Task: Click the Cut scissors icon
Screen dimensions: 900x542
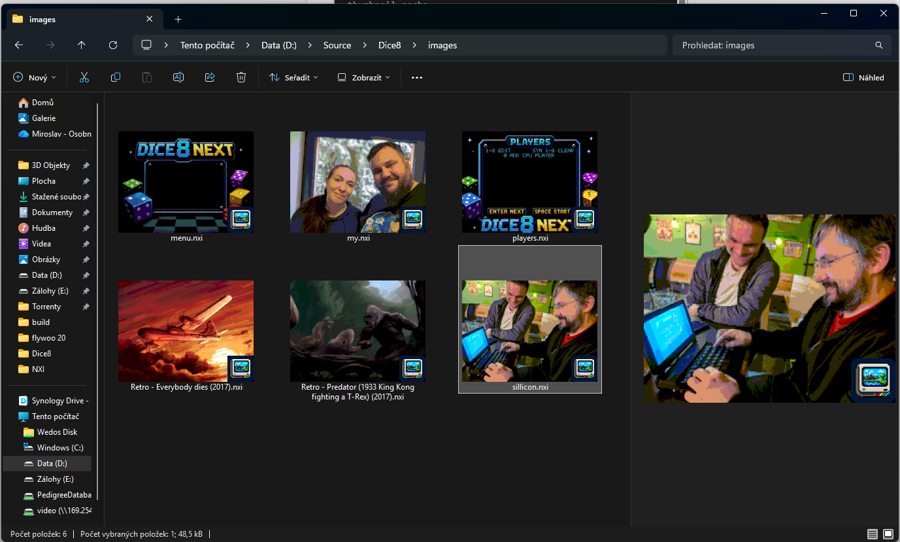Action: [84, 77]
